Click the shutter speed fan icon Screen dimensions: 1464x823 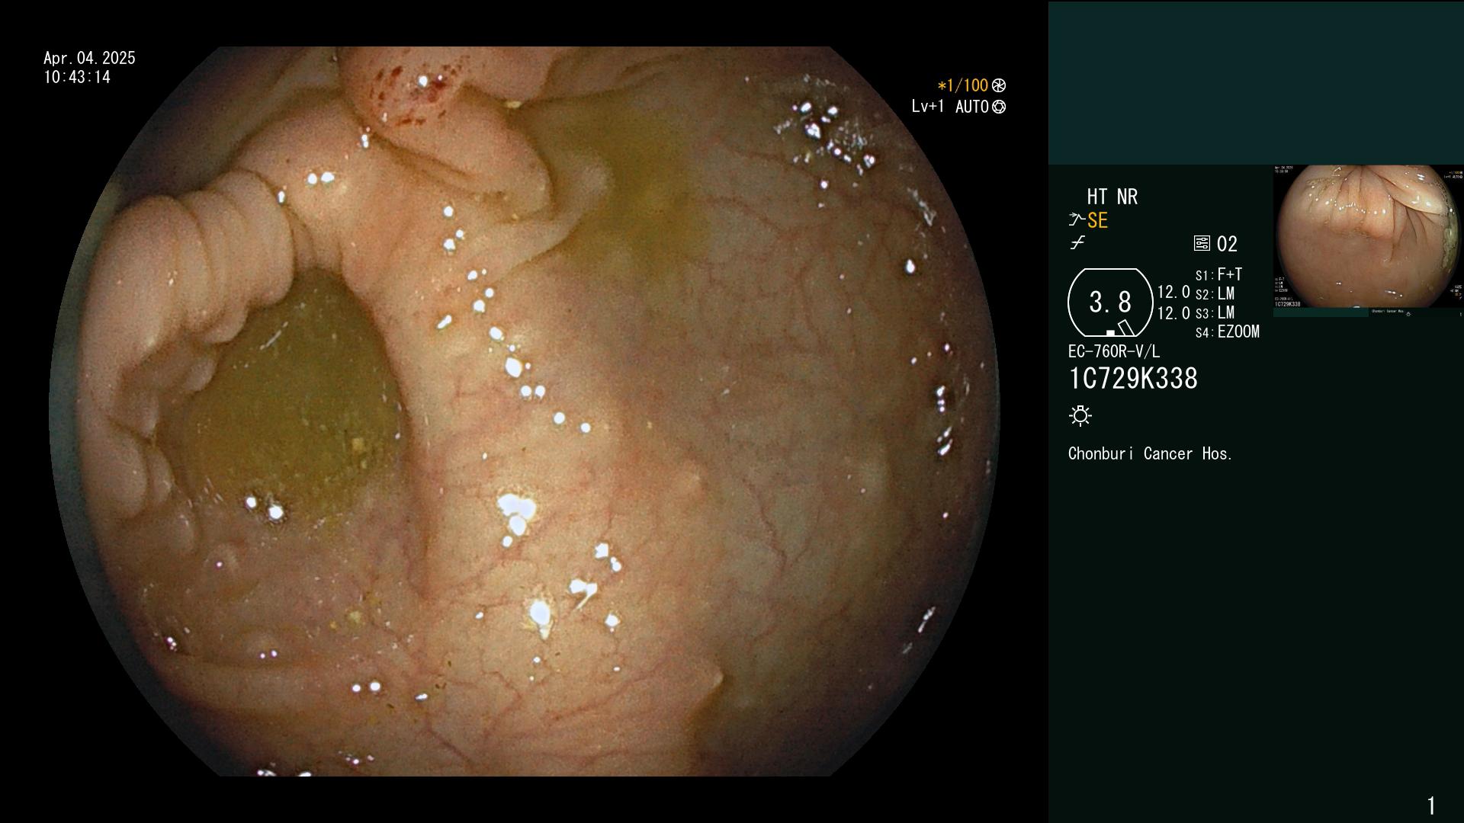tap(999, 85)
